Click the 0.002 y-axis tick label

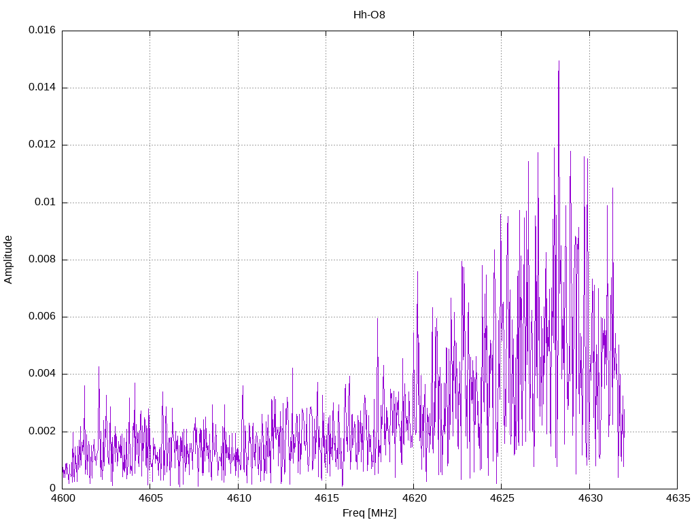tap(42, 432)
